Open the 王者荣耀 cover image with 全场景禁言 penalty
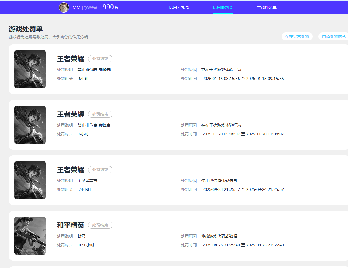The image size is (348, 268). (x=30, y=180)
